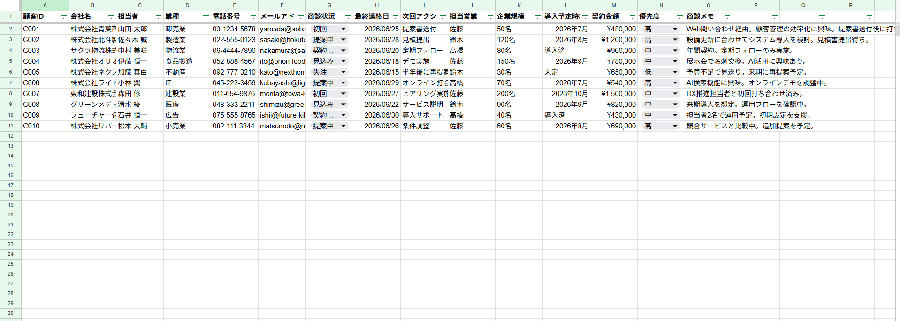
Task: Click filter icon in 会社名 column header
Action: pyautogui.click(x=111, y=17)
